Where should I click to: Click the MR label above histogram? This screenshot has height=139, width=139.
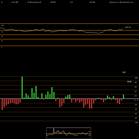124,72
